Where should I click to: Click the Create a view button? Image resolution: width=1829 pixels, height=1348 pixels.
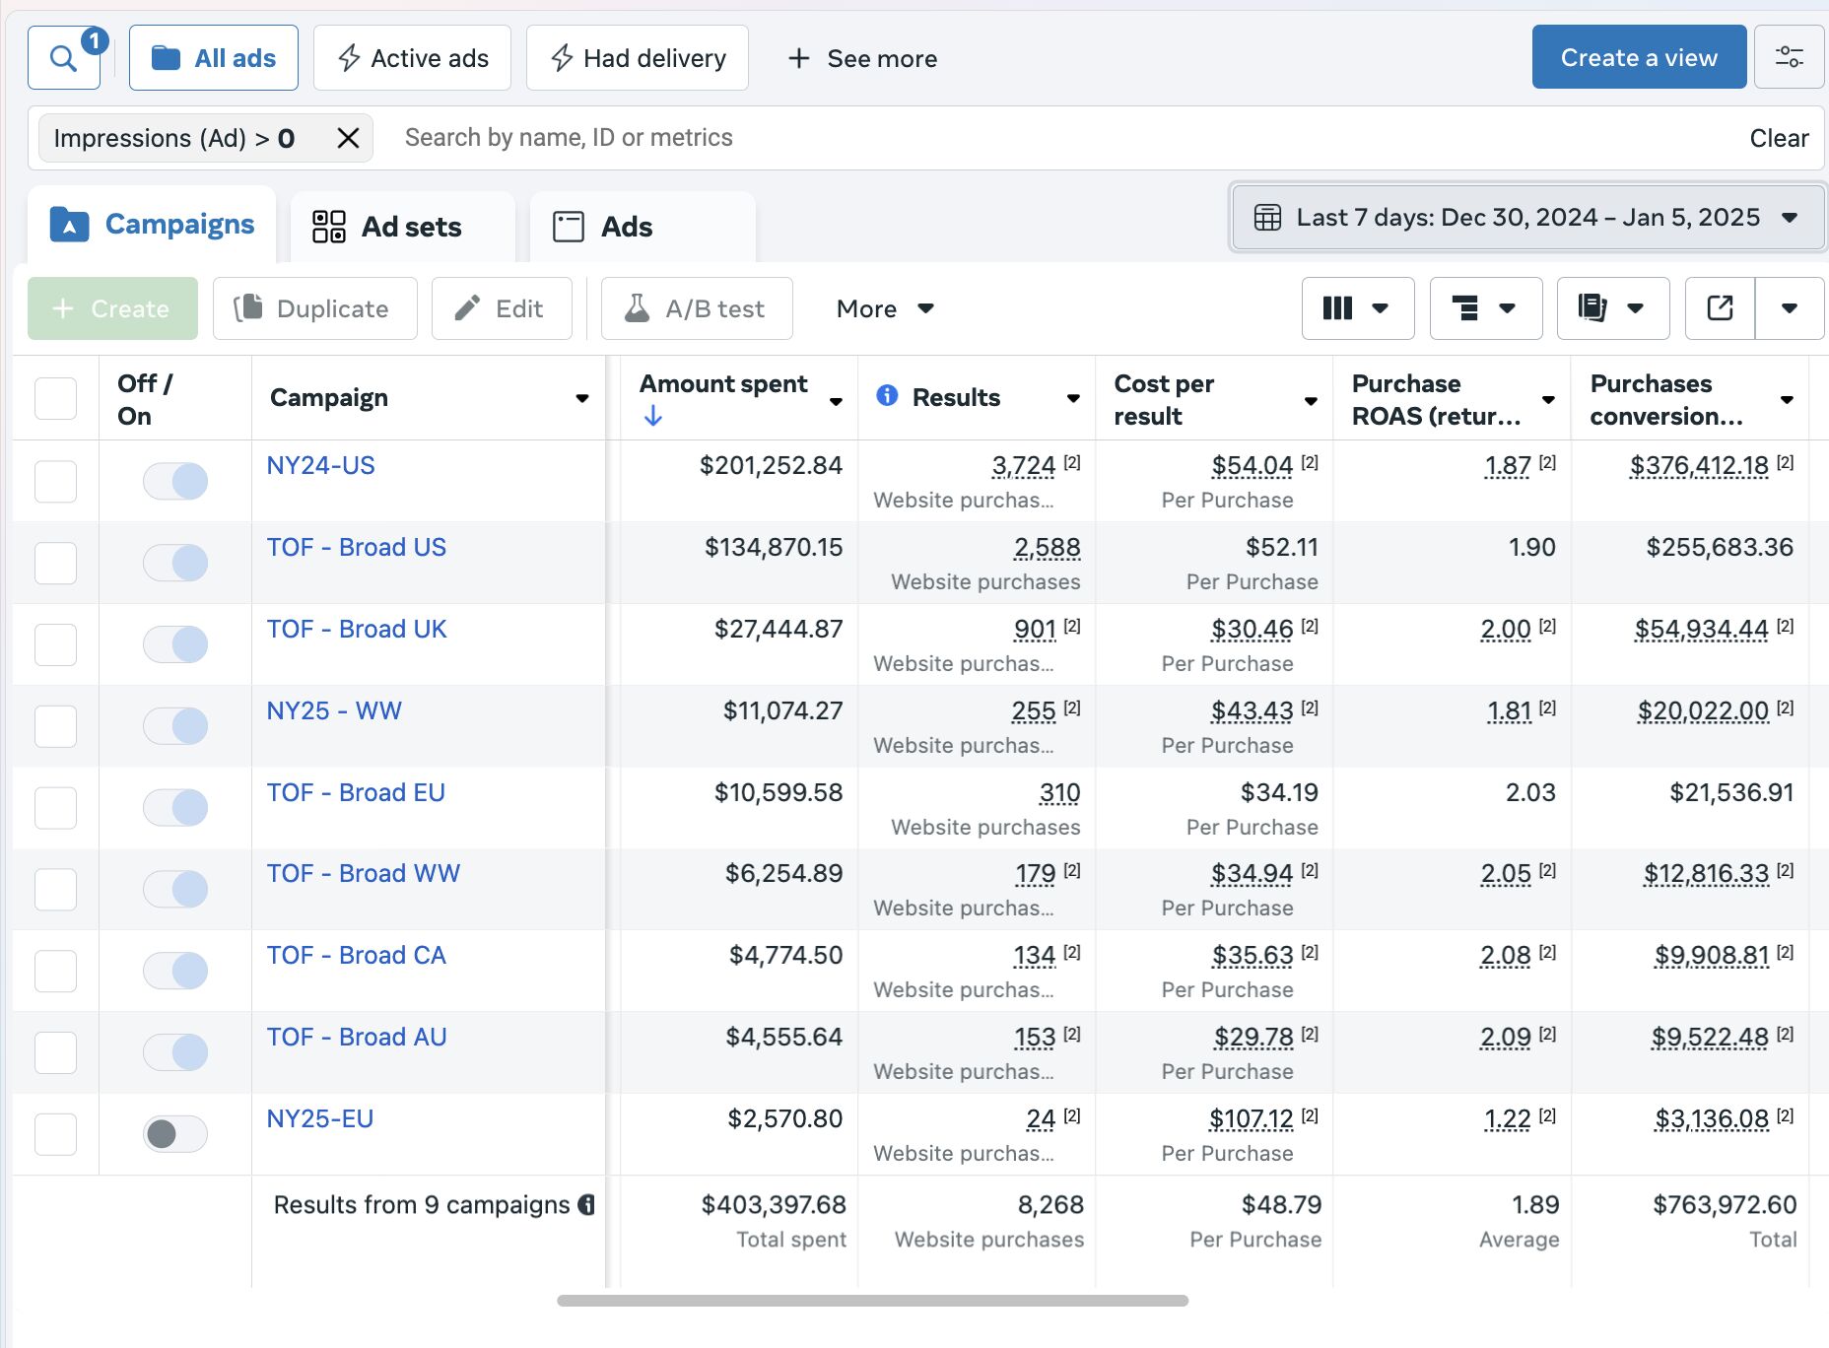click(1638, 57)
